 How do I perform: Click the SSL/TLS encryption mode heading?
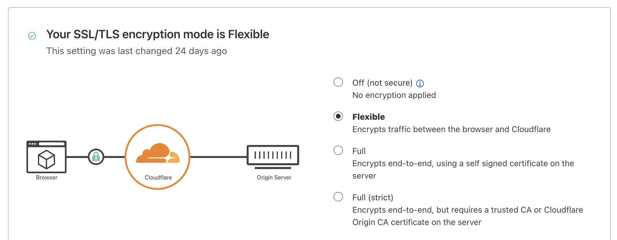[x=158, y=34]
